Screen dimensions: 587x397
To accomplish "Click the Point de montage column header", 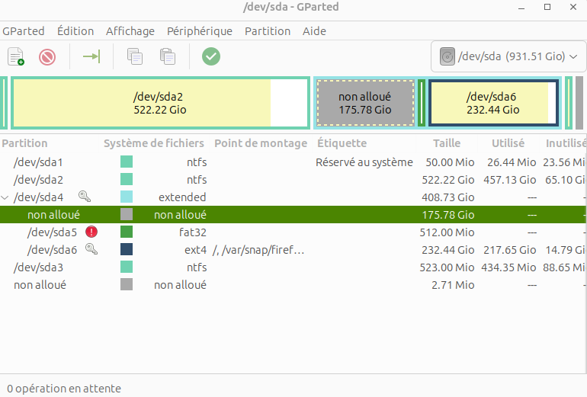I will click(261, 143).
